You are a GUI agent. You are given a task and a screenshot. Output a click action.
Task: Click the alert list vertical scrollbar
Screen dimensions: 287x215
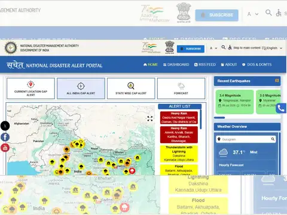(200, 119)
